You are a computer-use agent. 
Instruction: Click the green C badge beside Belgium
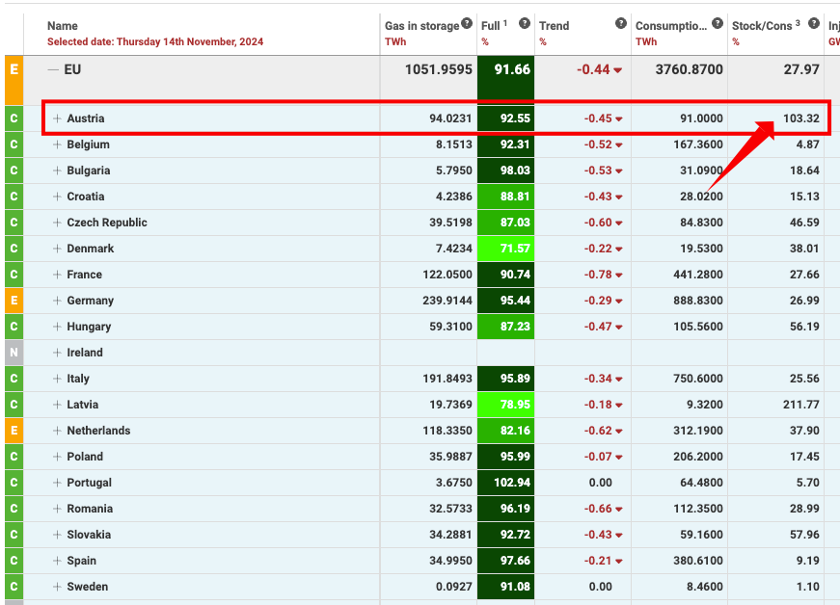[x=14, y=145]
